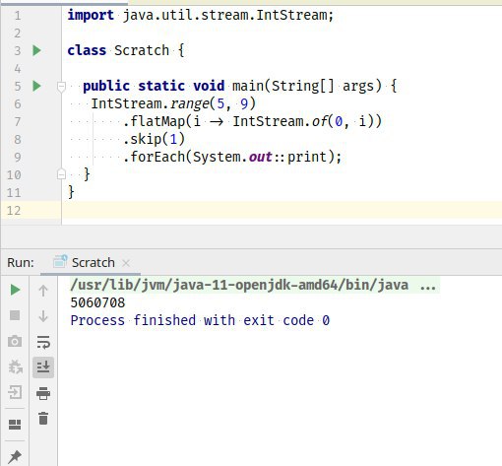The height and width of the screenshot is (466, 502).
Task: Click the layout restore icon
Action: coord(15,425)
